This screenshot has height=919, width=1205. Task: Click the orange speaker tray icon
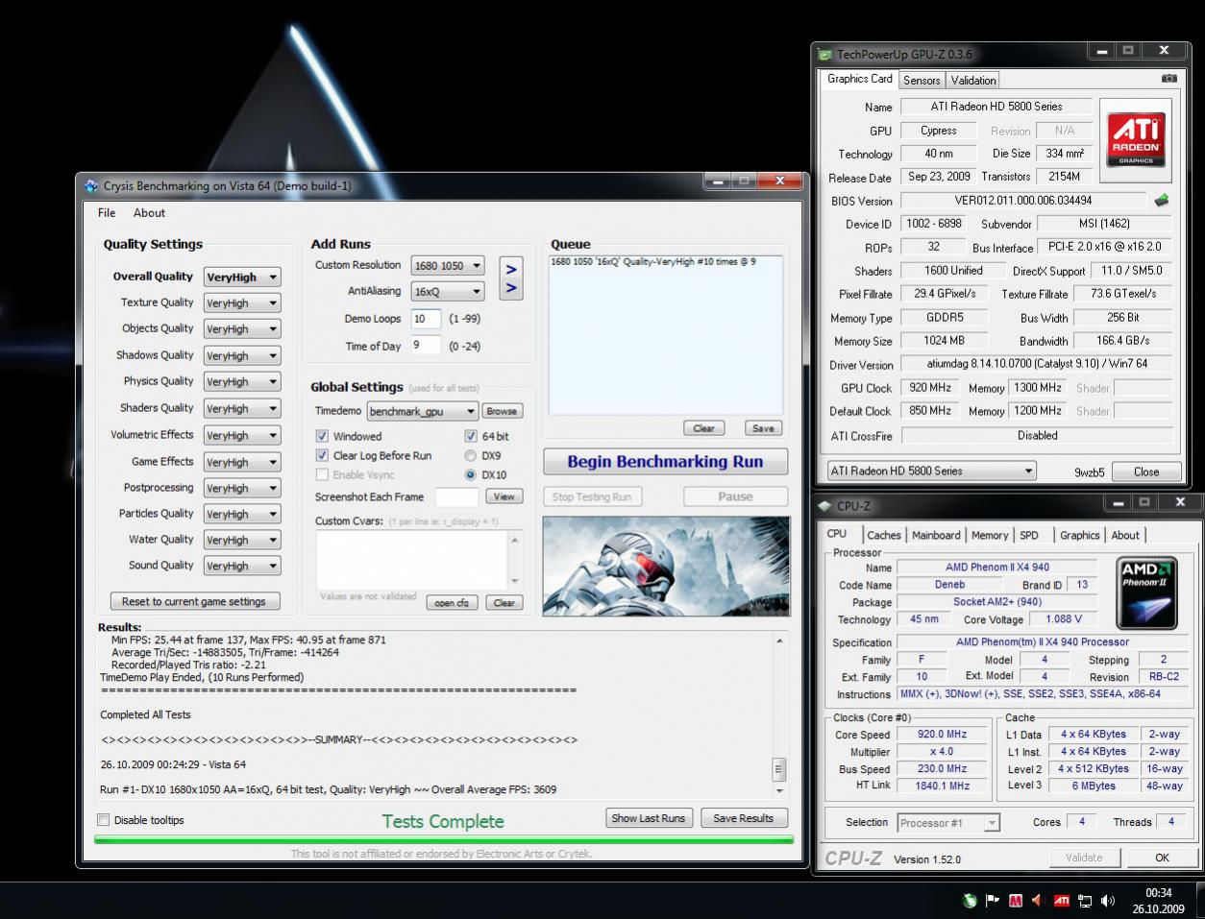coord(1037,901)
